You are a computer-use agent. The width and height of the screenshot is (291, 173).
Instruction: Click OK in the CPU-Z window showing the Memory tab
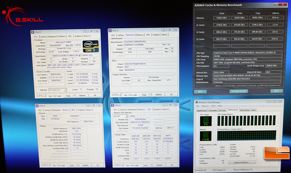98,165
